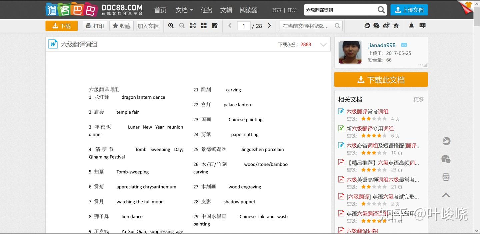Click the magnifier search icon in header

(381, 10)
